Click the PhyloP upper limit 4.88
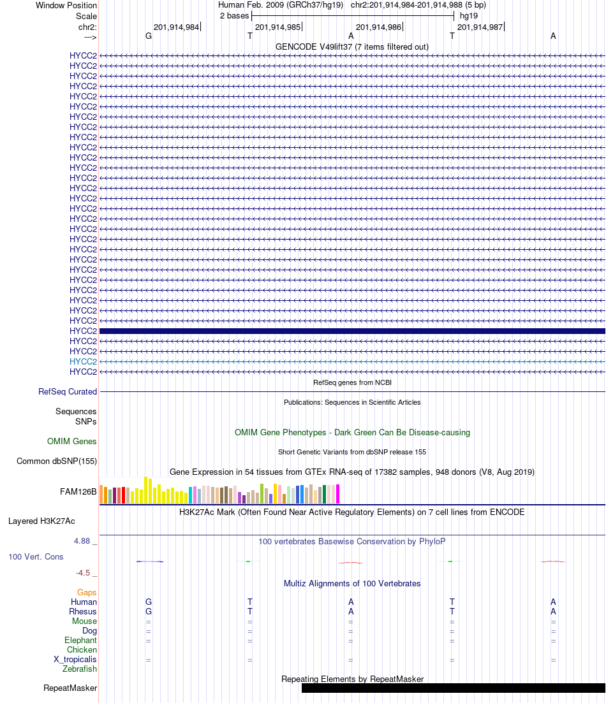Image resolution: width=606 pixels, height=703 pixels. click(x=82, y=541)
